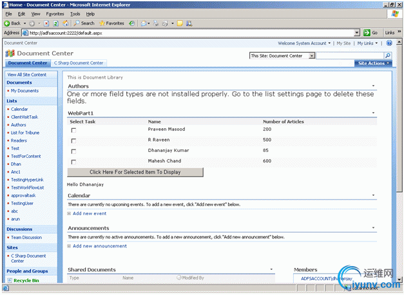Open the ClientVisitTask list link
Viewport: 404px width, 295px height.
[24, 117]
